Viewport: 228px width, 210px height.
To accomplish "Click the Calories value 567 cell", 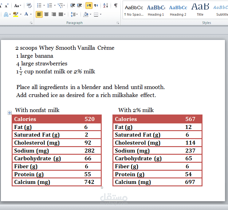I will (190, 119).
